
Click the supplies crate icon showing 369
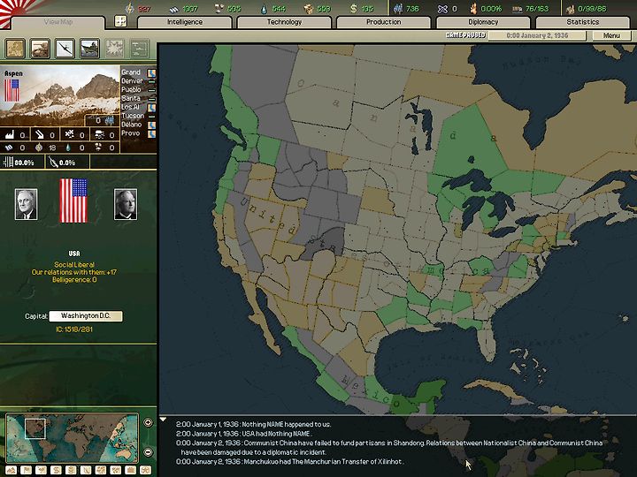pyautogui.click(x=309, y=9)
